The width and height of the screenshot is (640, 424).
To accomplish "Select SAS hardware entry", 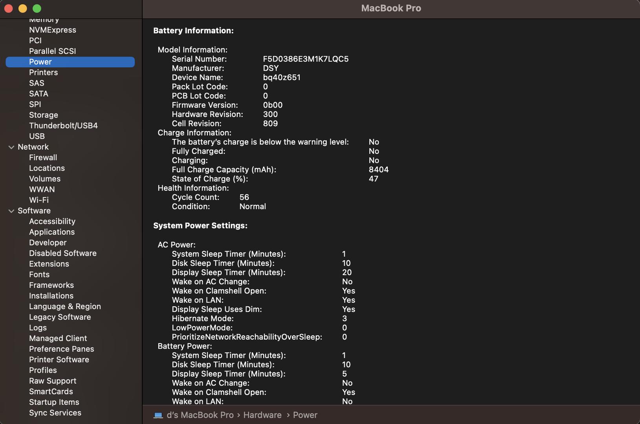I will coord(37,83).
